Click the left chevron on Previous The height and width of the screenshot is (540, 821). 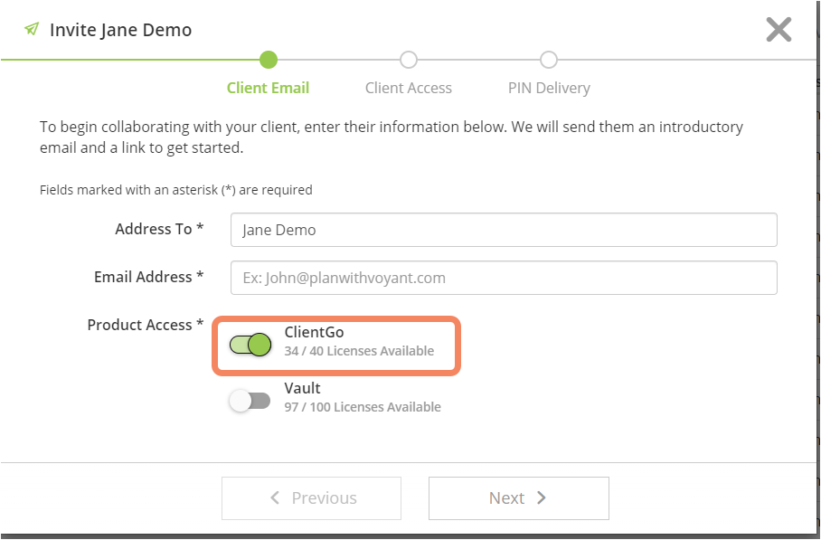[275, 497]
